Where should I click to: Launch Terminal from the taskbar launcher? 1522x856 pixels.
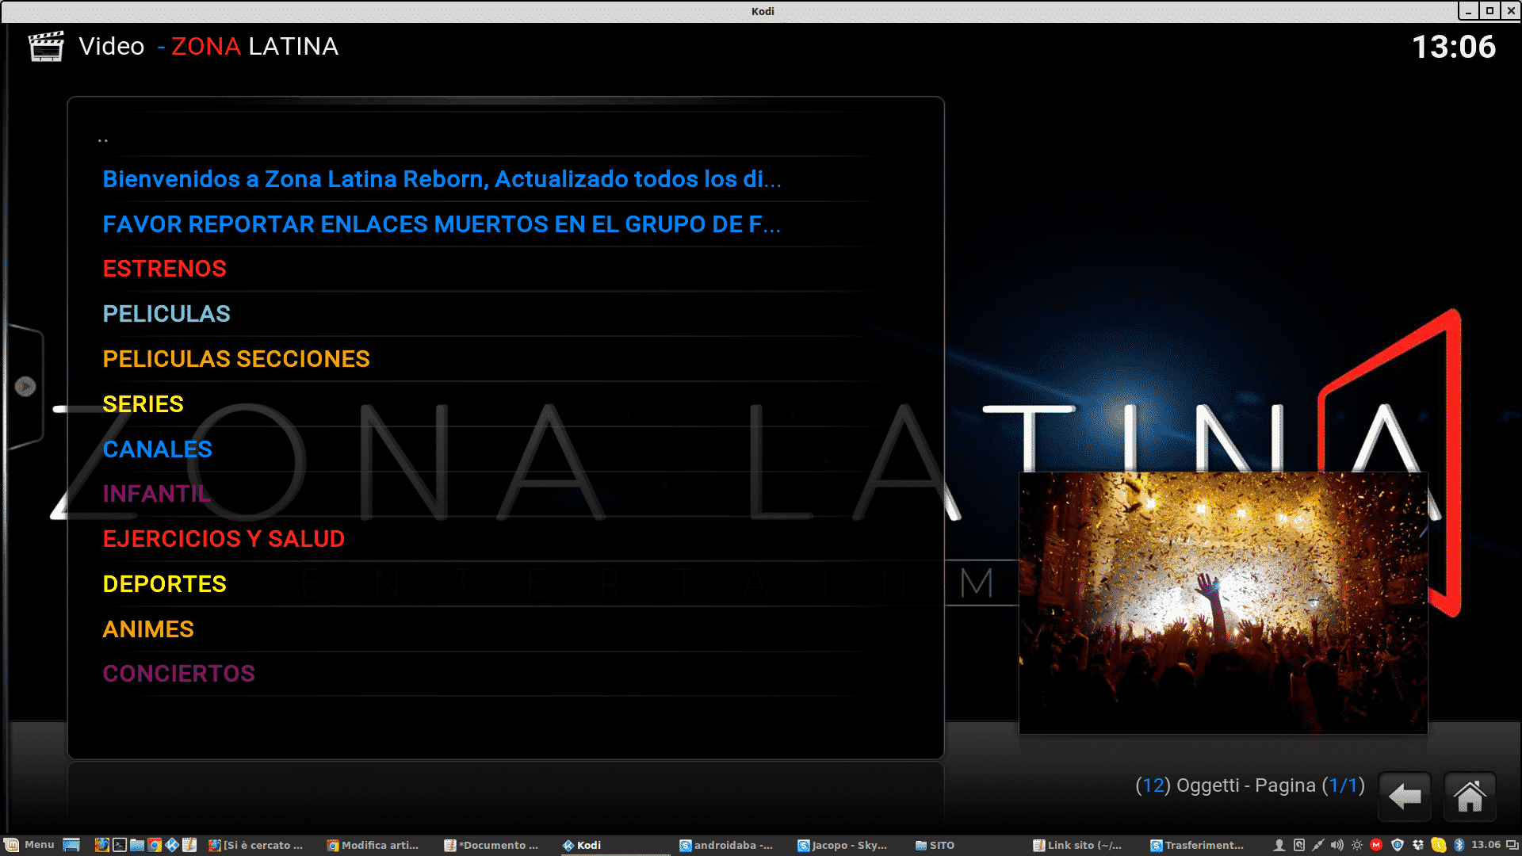[x=119, y=845]
